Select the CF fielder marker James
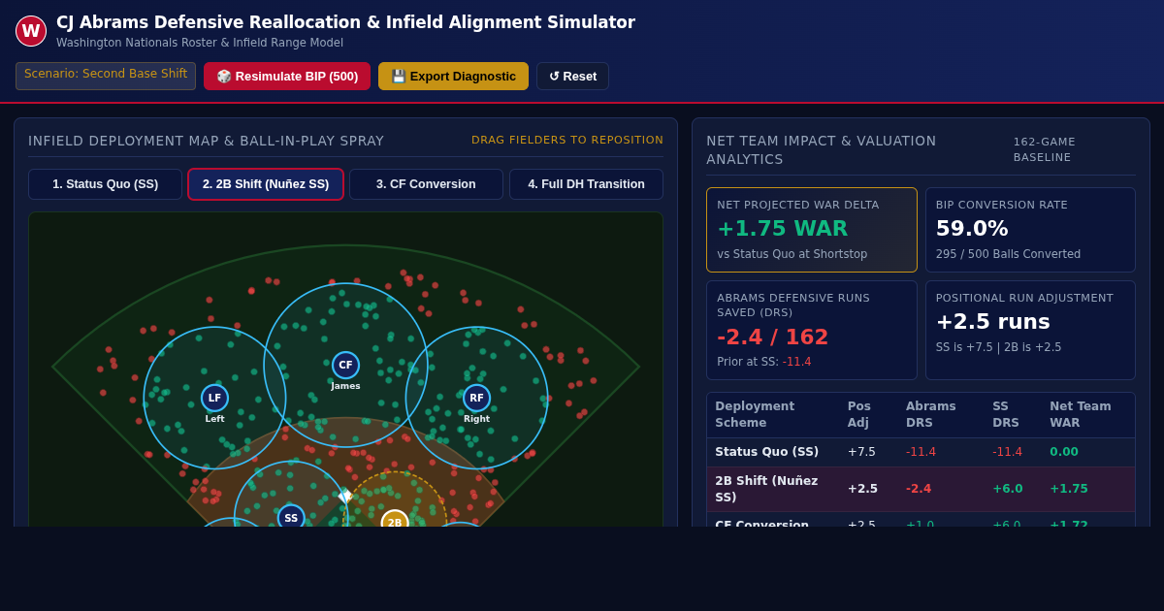Image resolution: width=1164 pixels, height=611 pixels. point(345,365)
